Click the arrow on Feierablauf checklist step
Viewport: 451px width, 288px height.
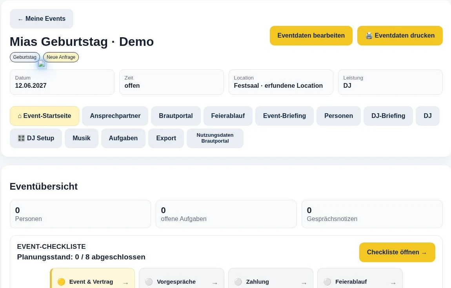[x=393, y=283]
